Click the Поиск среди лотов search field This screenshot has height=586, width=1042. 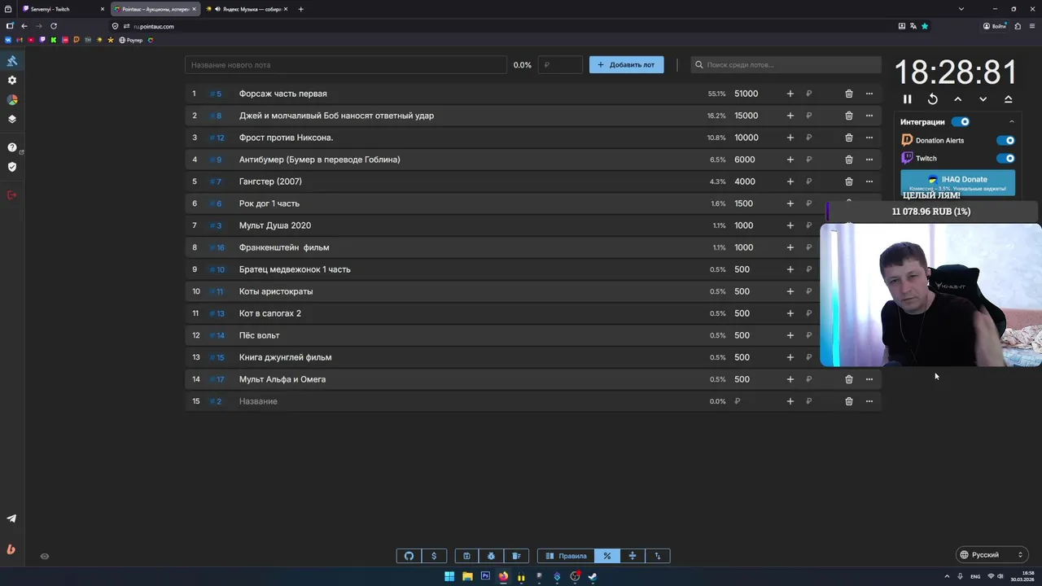[x=786, y=65]
